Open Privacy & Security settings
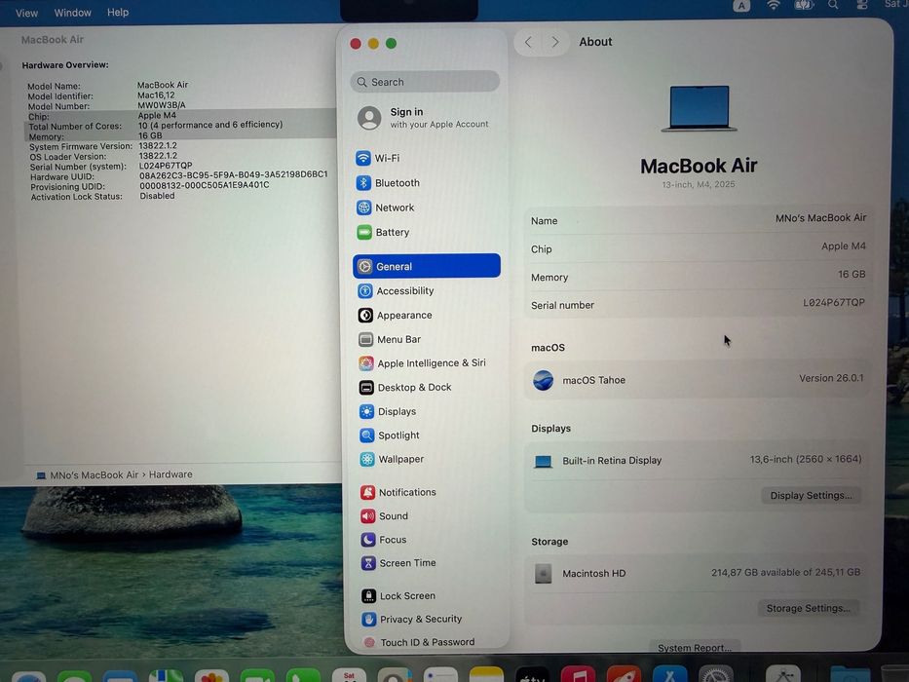This screenshot has width=909, height=682. coord(411,619)
